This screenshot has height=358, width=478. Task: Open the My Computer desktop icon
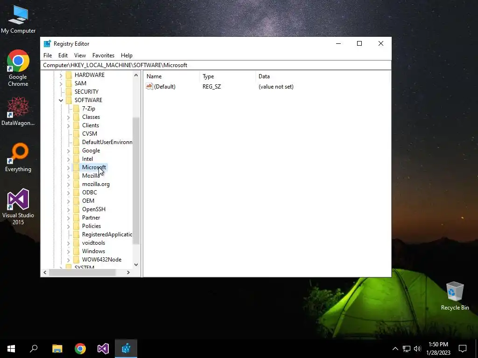(x=18, y=19)
